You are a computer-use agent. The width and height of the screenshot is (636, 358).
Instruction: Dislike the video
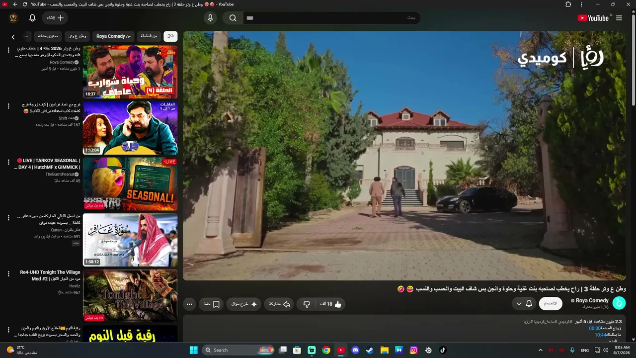click(307, 304)
